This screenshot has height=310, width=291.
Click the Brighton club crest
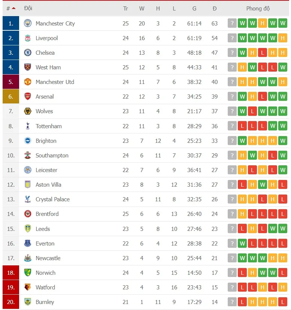point(27,141)
